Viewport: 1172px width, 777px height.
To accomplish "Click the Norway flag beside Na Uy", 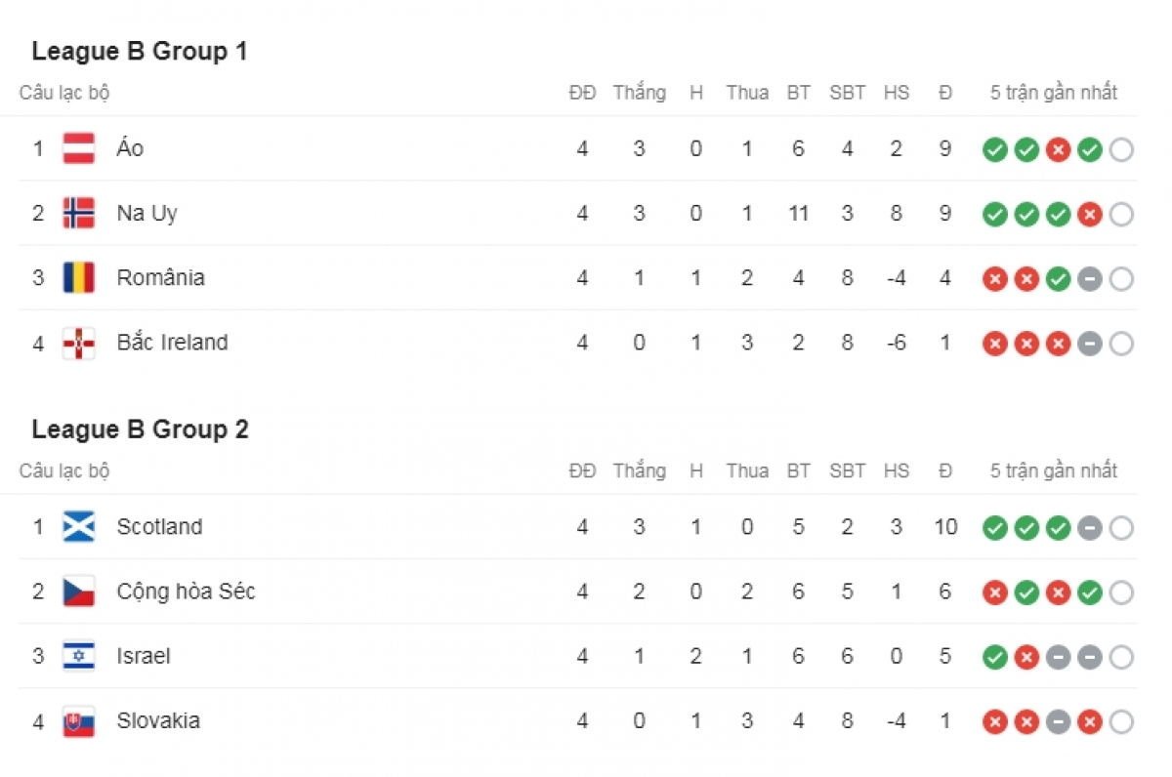I will 79,213.
